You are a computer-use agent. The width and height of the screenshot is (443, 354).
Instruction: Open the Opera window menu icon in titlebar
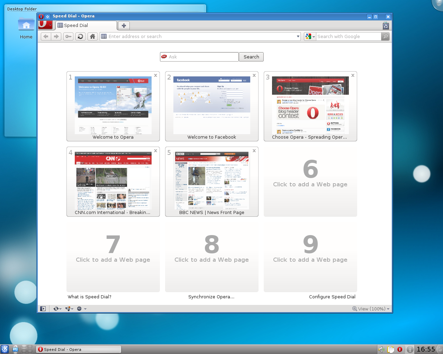tap(41, 16)
